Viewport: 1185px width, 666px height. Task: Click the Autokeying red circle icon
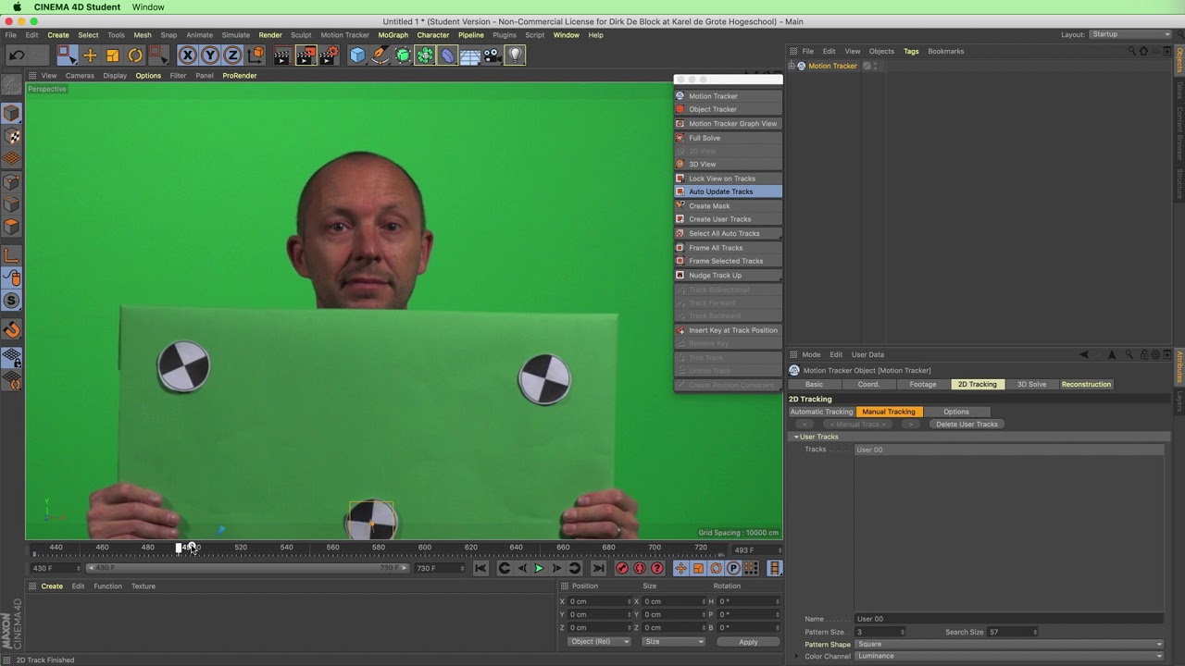point(640,568)
